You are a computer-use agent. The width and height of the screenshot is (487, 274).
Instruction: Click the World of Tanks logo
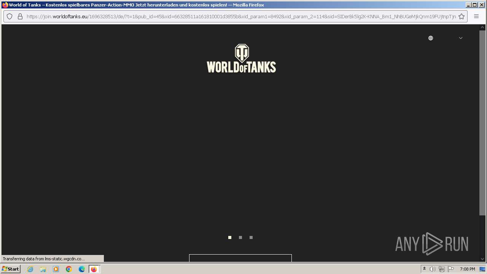241,58
